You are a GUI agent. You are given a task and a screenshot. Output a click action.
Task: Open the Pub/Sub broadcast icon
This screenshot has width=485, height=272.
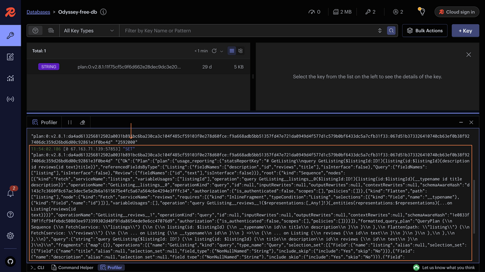(10, 99)
